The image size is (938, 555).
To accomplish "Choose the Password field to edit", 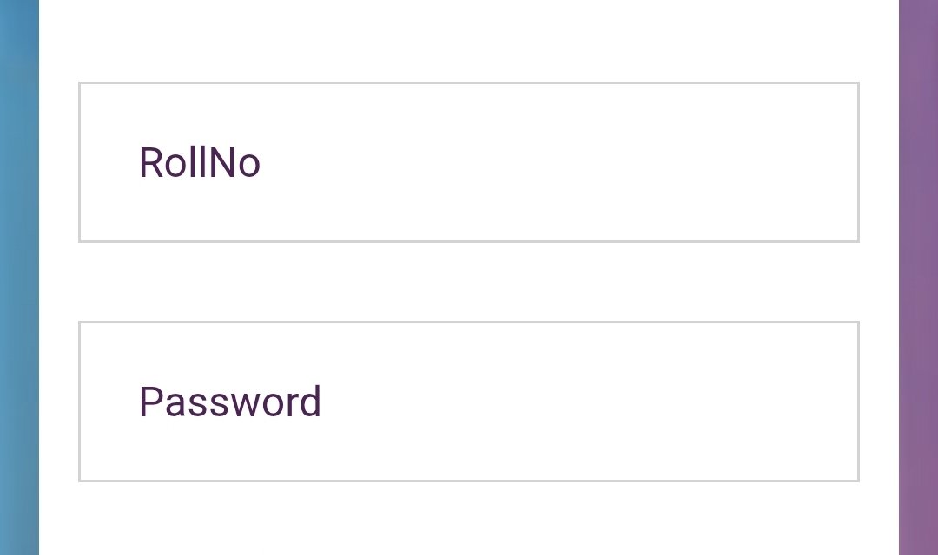I will tap(469, 402).
